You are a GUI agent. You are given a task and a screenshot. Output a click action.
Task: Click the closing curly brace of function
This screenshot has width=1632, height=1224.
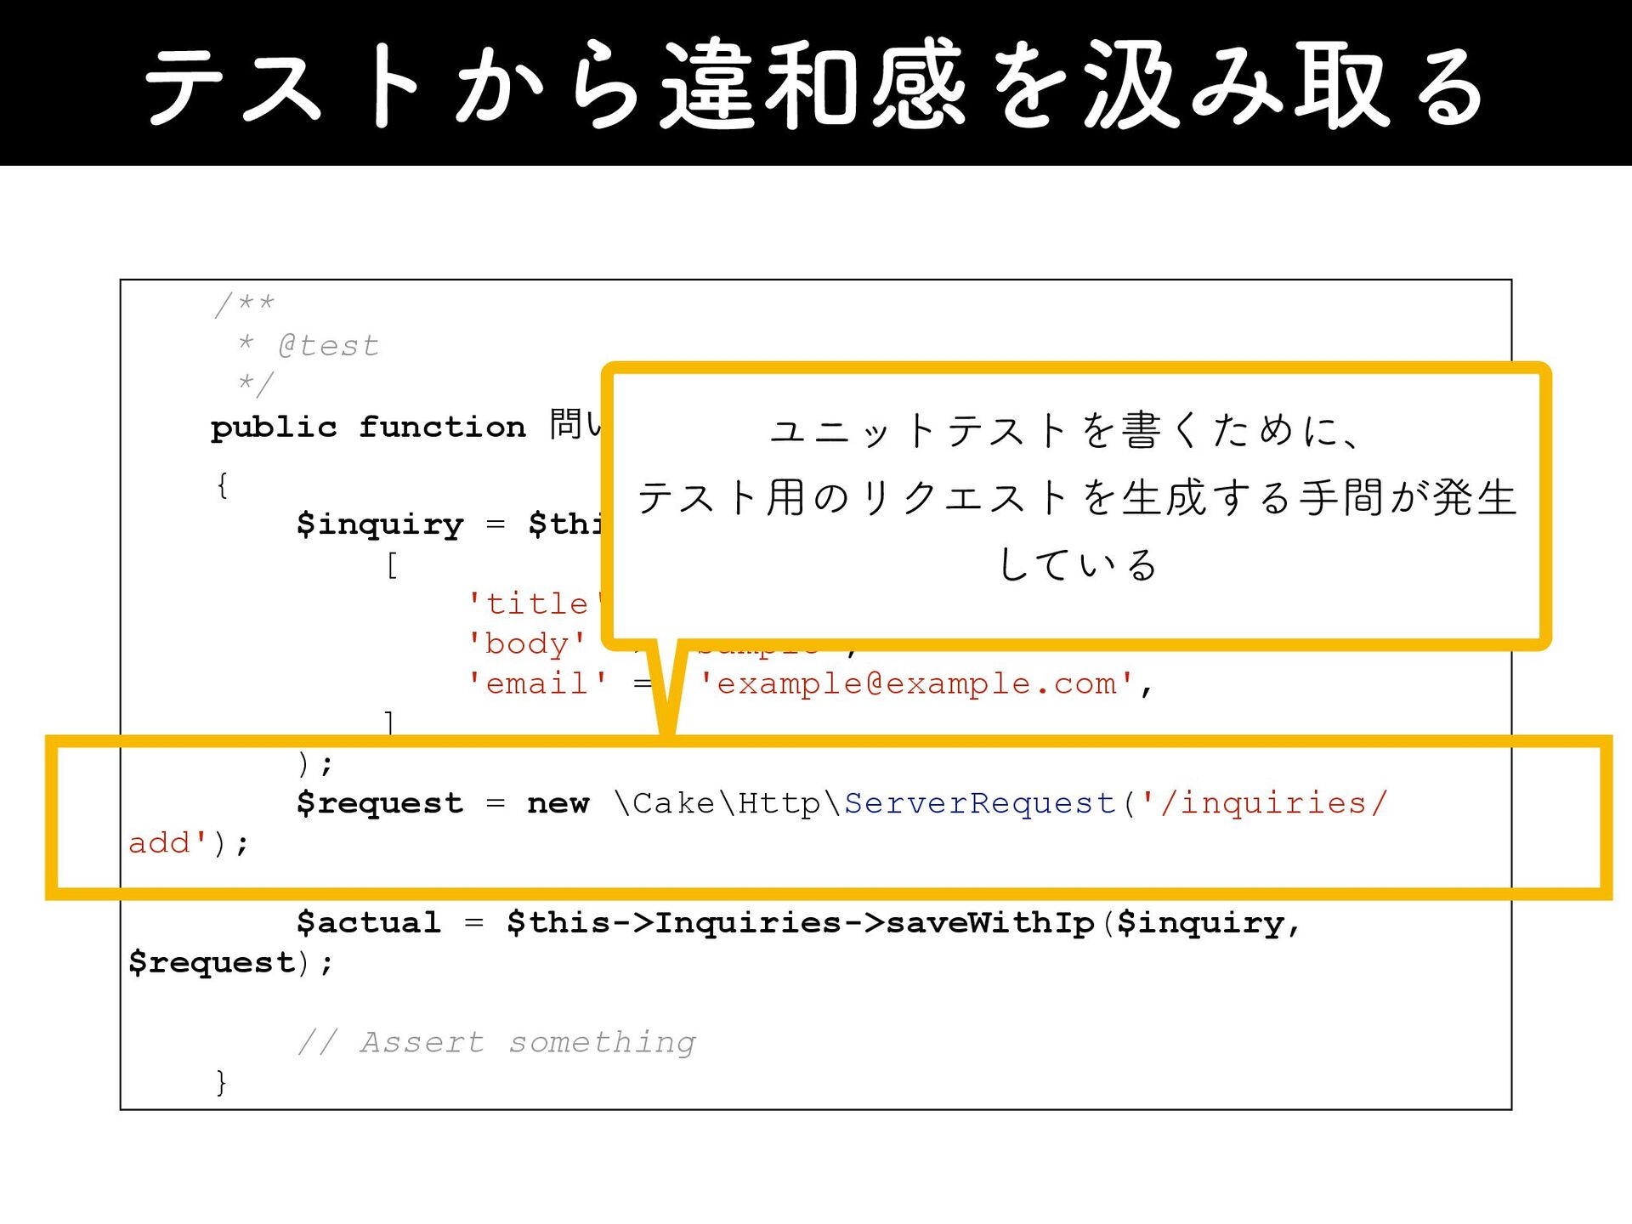pos(222,1082)
